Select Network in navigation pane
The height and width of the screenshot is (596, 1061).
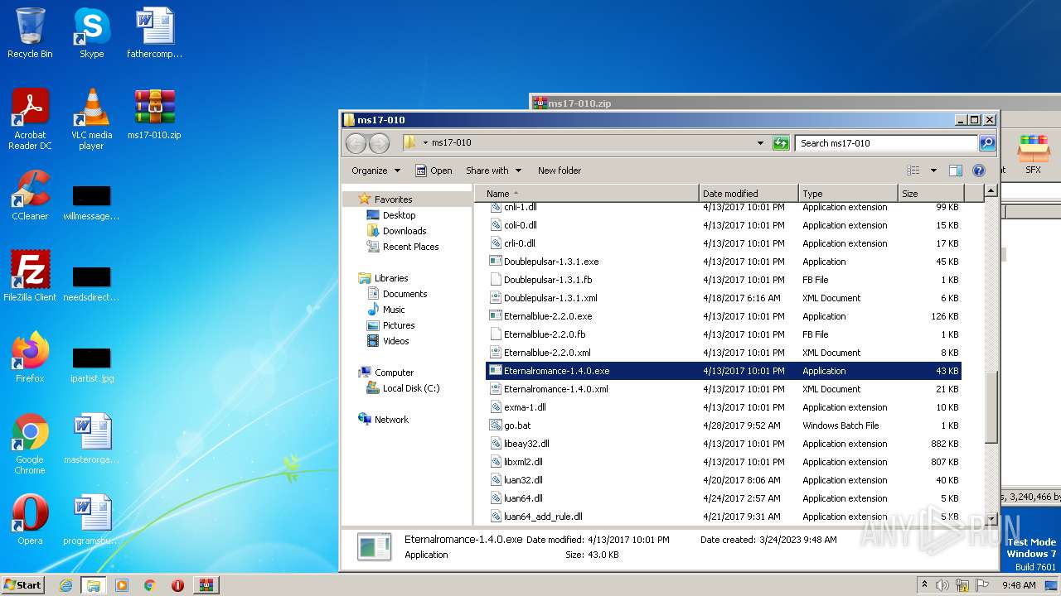click(x=391, y=420)
